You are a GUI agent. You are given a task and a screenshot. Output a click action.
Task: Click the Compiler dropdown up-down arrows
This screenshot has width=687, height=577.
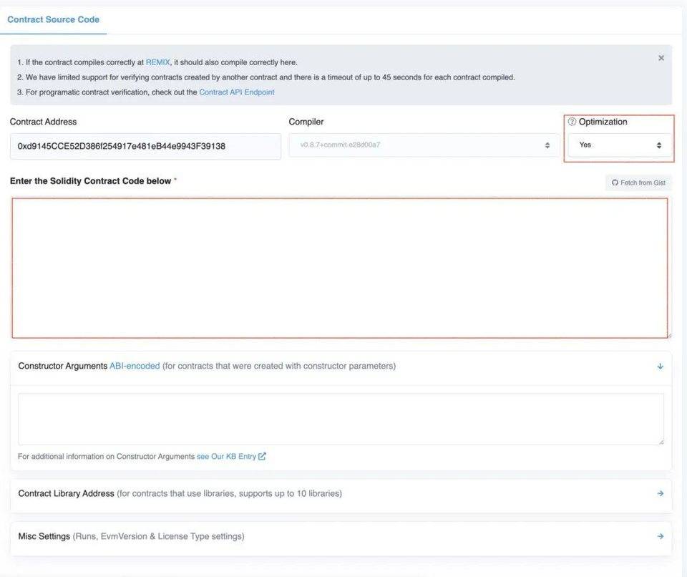point(547,145)
